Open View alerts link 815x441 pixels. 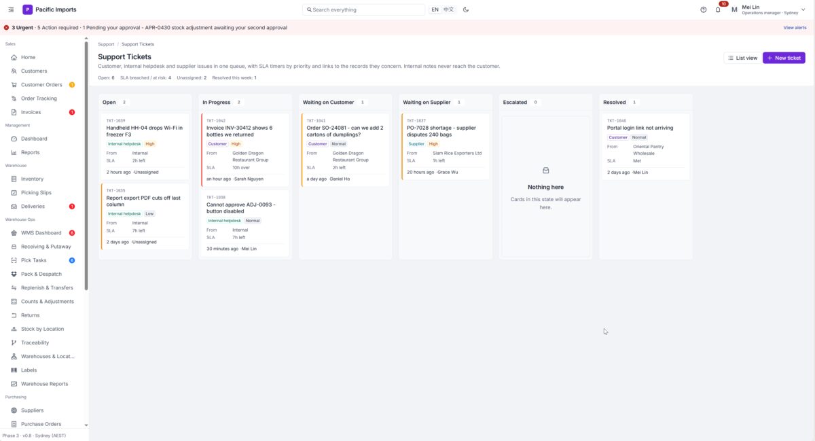coord(795,28)
